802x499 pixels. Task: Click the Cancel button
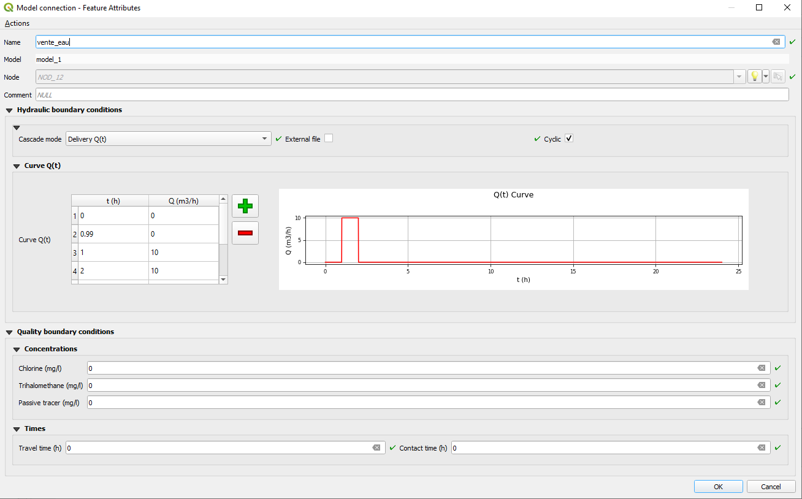[771, 487]
